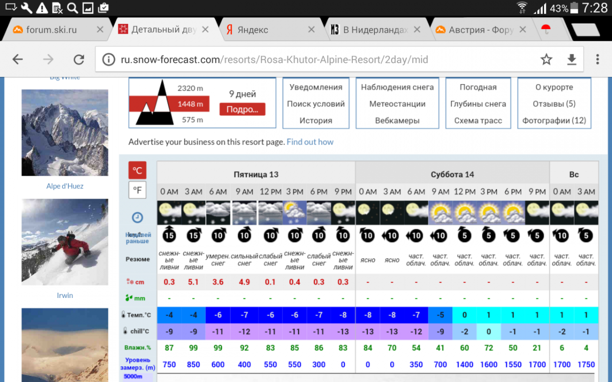Click the browser forward arrow
This screenshot has width=612, height=382.
click(x=48, y=60)
